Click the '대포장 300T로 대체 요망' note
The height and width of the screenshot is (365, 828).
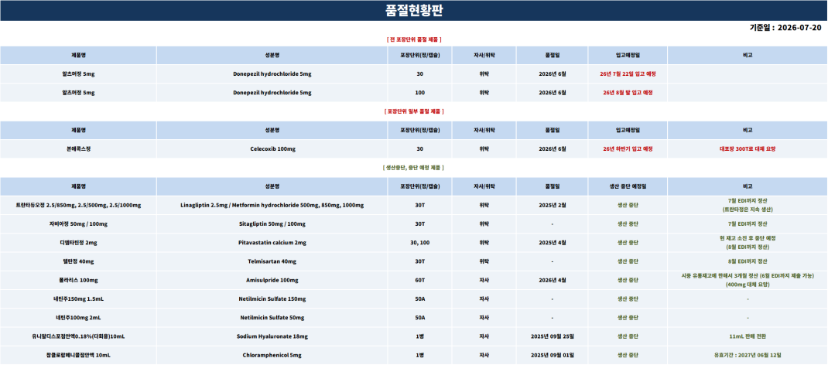point(748,148)
